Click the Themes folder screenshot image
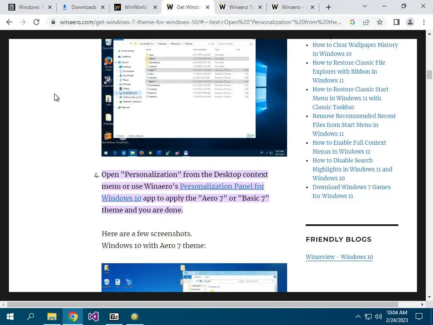433x325 pixels. tap(194, 98)
